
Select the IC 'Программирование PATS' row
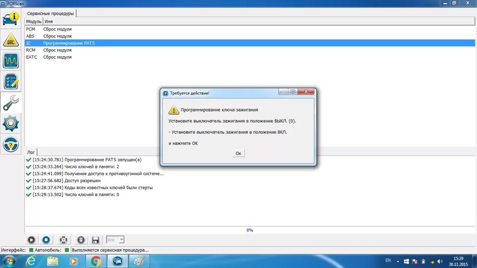pyautogui.click(x=250, y=43)
